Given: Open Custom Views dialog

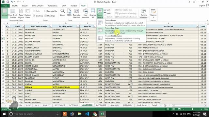Looking at the screenshot, I should [x=28, y=14].
